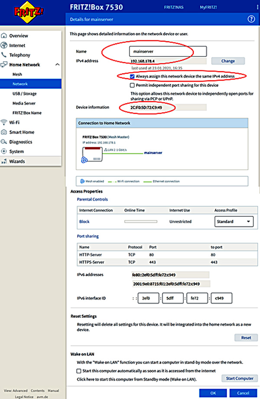Click the Wizards icon
The width and height of the screenshot is (260, 399).
(x=4, y=161)
